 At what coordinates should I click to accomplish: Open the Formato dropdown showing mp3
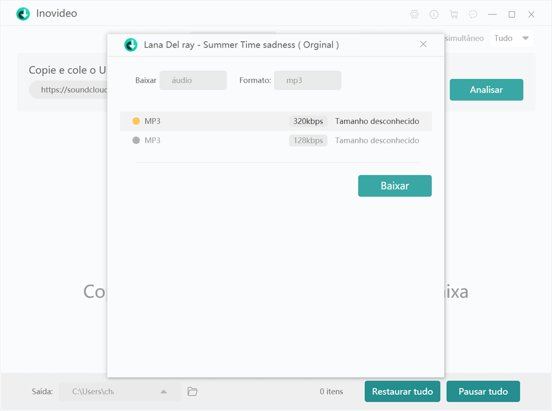pyautogui.click(x=307, y=80)
